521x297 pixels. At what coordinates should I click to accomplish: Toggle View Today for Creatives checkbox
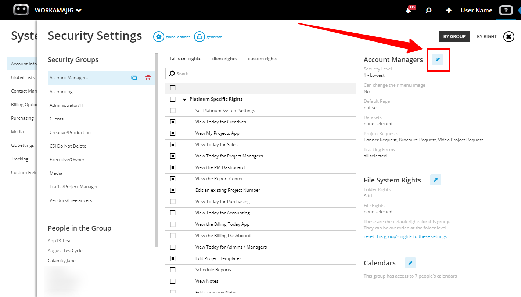click(x=173, y=122)
